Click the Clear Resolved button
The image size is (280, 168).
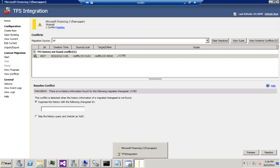pyautogui.click(x=220, y=41)
